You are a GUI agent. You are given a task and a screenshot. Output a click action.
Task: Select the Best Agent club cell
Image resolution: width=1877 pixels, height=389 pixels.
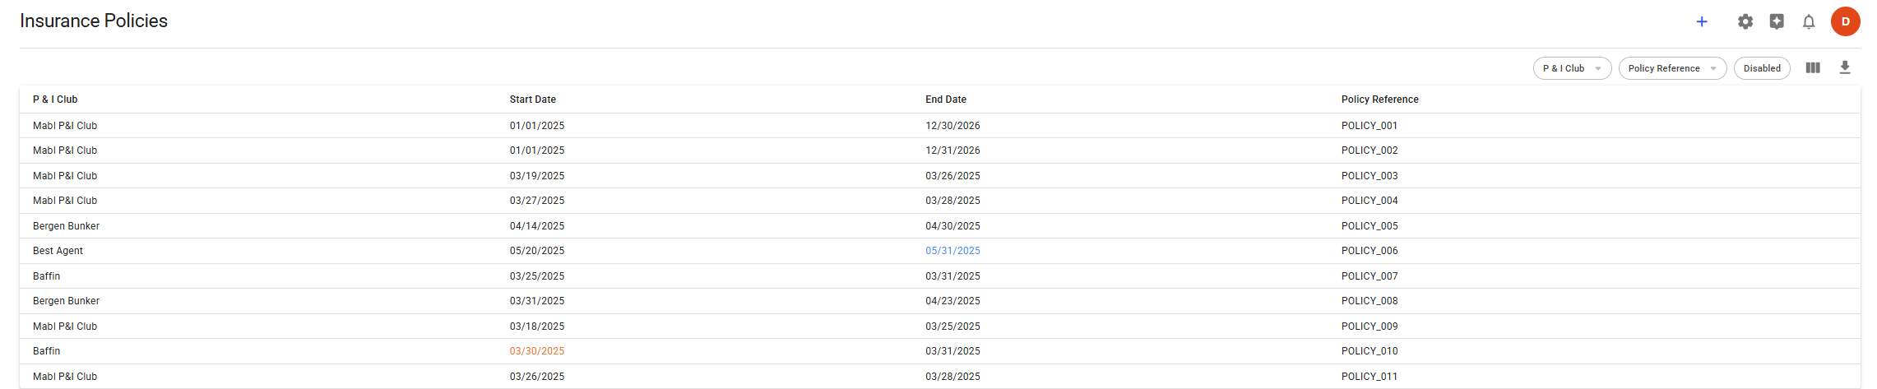tap(58, 251)
